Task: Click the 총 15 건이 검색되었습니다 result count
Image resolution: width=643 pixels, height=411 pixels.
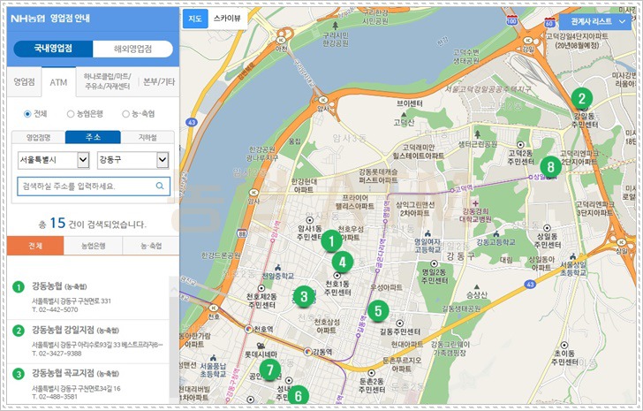Action: (92, 224)
